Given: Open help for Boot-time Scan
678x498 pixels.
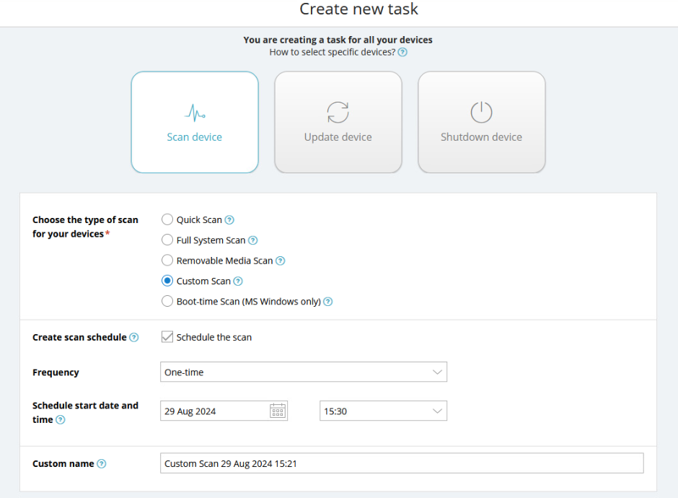Looking at the screenshot, I should [x=327, y=301].
